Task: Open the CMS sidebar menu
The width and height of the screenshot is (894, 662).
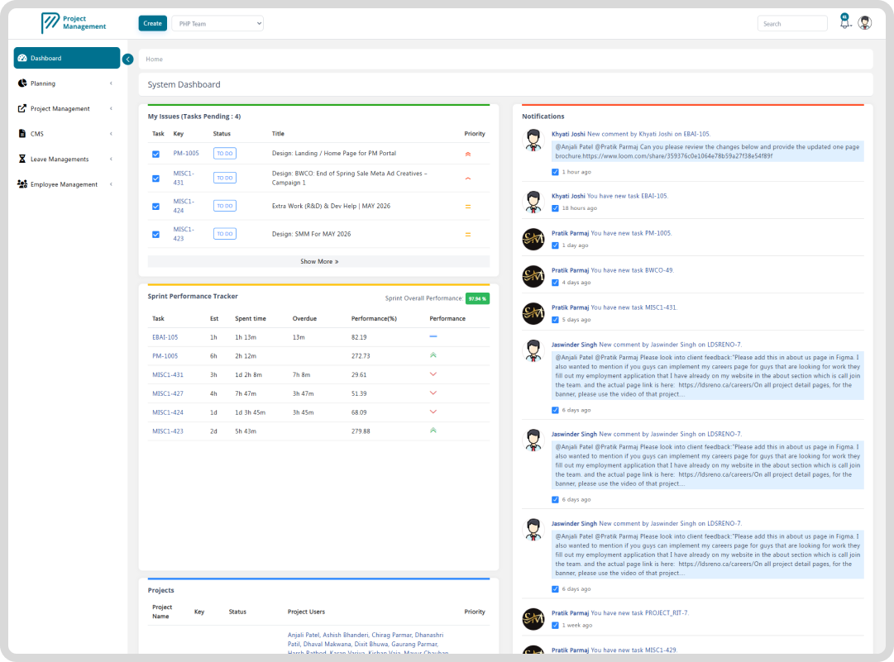Action: [x=67, y=133]
